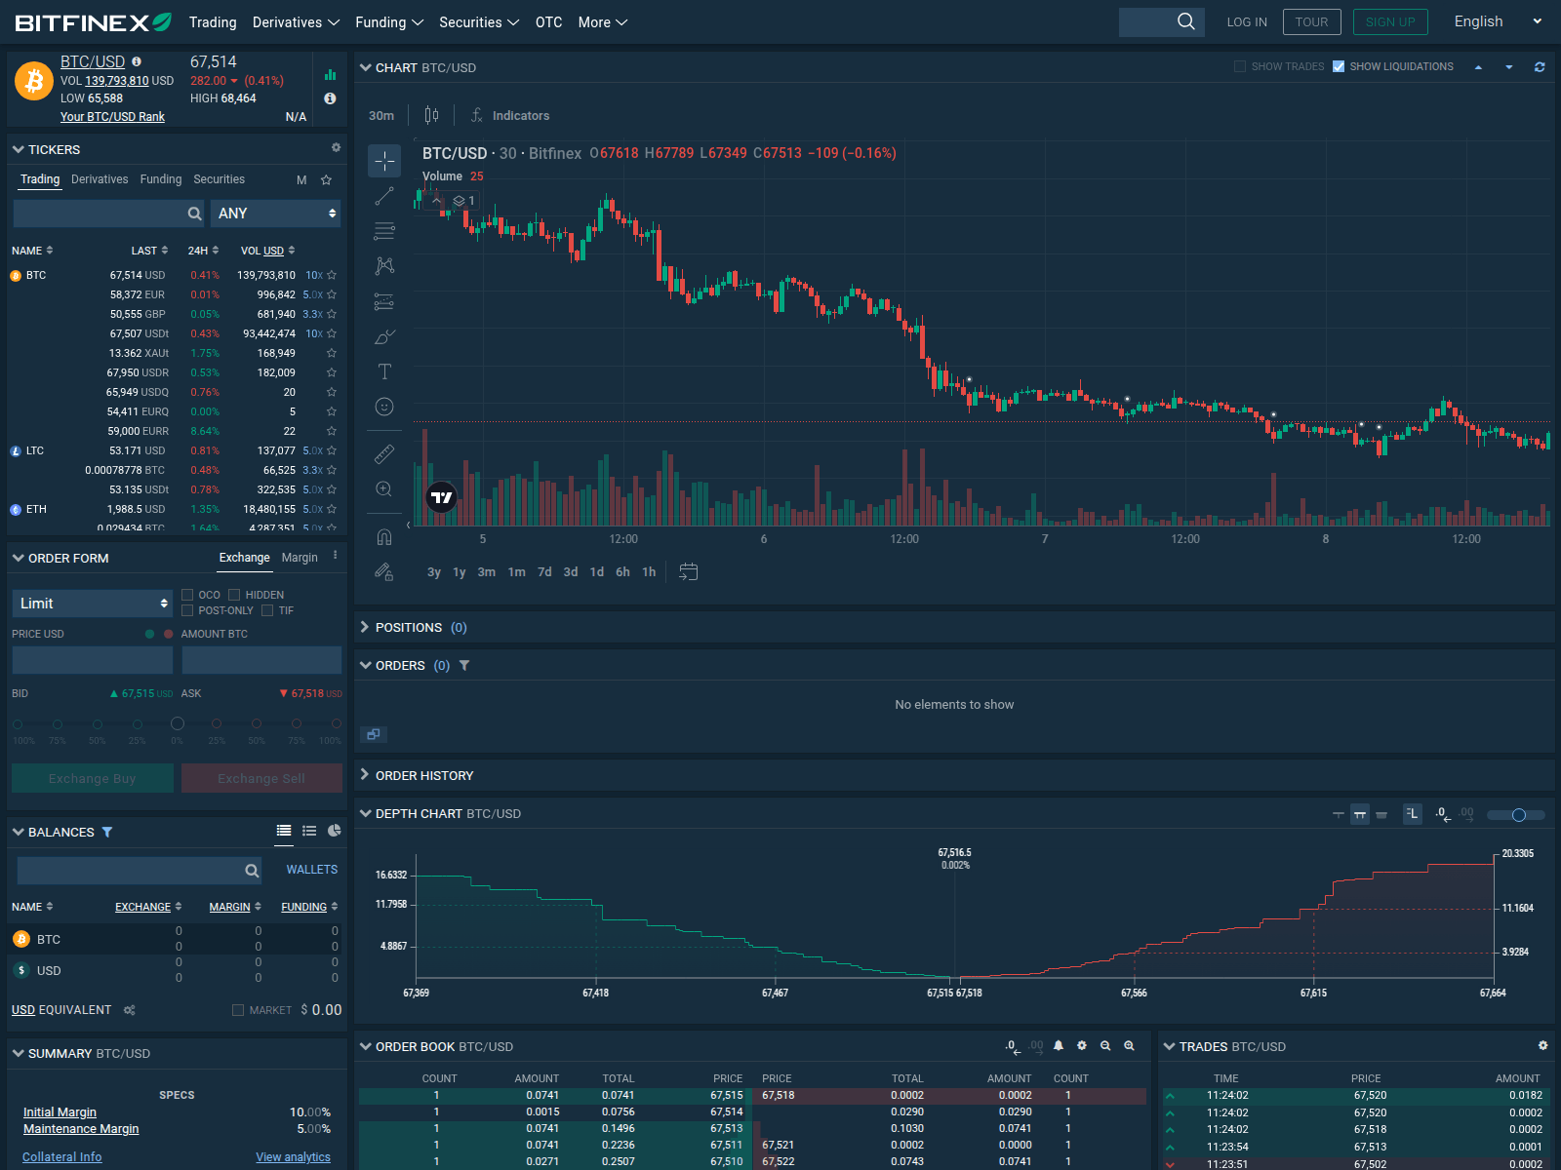Enable the Post-Only order option
Viewport: 1561px width, 1170px height.
186,610
